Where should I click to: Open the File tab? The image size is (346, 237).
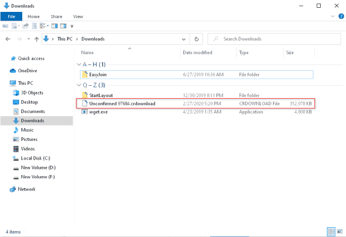[11, 17]
